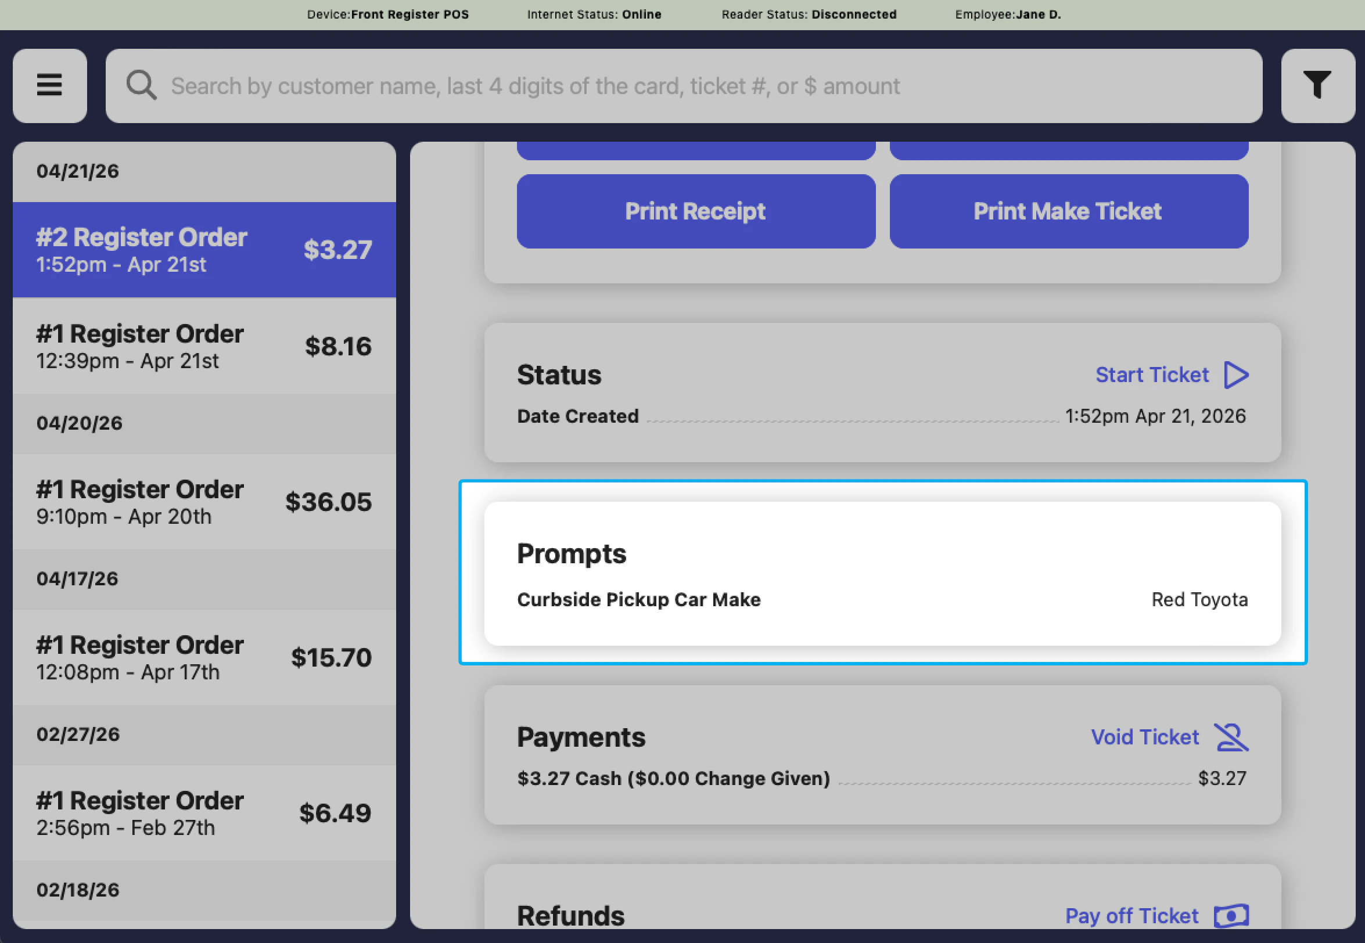The height and width of the screenshot is (943, 1365).
Task: Open the filter funnel icon
Action: tap(1317, 86)
